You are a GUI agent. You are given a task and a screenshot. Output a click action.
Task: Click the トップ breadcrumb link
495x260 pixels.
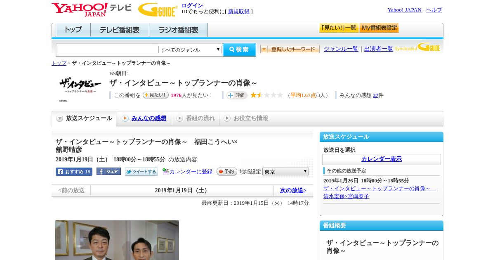pyautogui.click(x=59, y=63)
